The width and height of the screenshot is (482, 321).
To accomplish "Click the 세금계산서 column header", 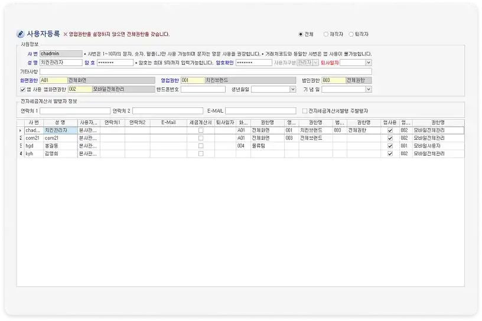I will point(201,123).
